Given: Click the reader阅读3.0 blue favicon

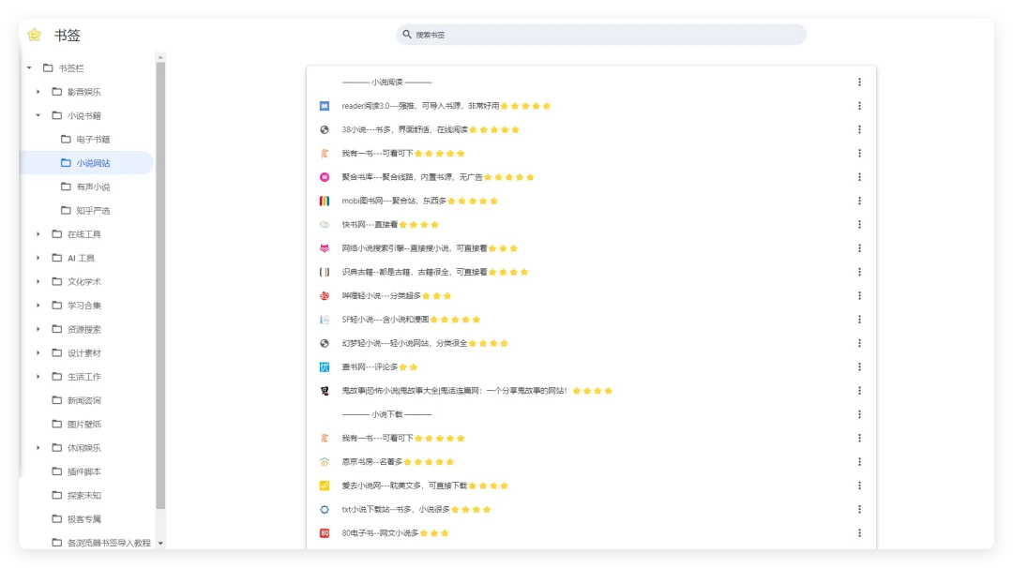Looking at the screenshot, I should (x=325, y=106).
